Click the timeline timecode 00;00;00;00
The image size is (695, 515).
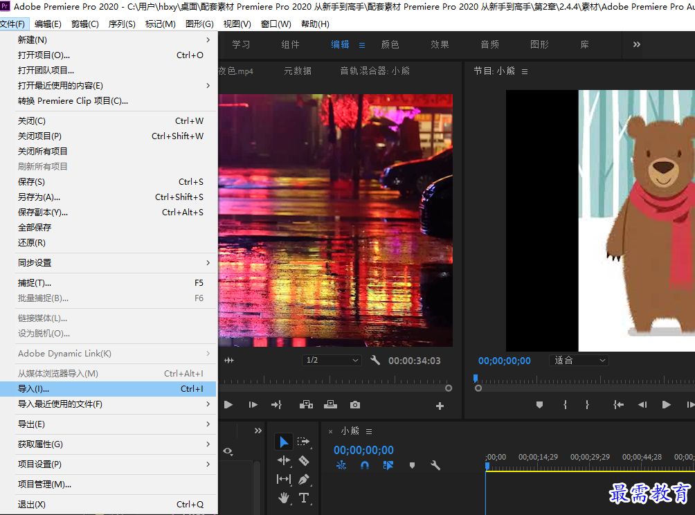point(363,451)
